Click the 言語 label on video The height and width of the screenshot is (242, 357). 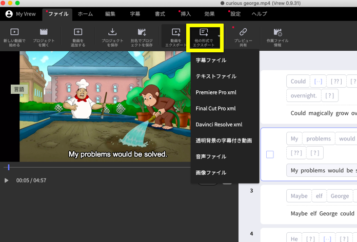tap(19, 89)
